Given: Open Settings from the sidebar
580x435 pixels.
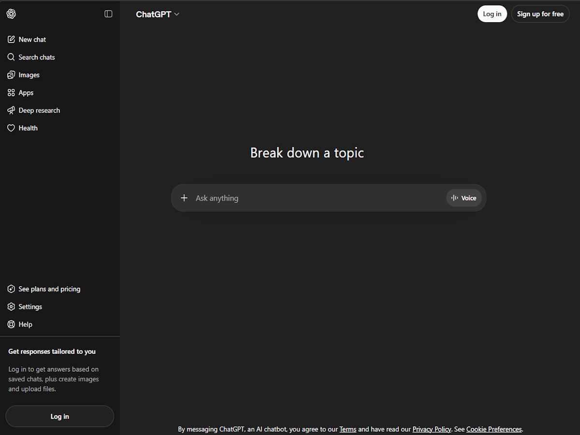Looking at the screenshot, I should click(x=30, y=306).
